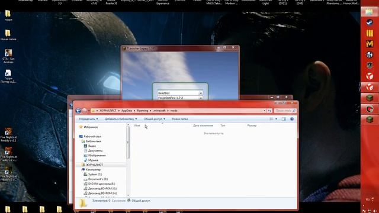Open Five Nights at Freddy's 2 shortcut

coord(8,154)
